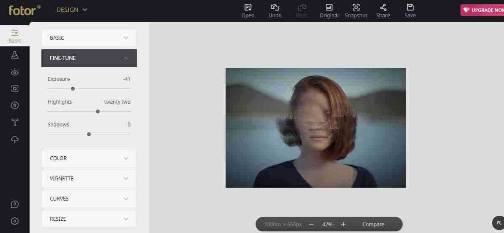Zoom out with the minus button
This screenshot has width=504, height=233.
tap(311, 224)
